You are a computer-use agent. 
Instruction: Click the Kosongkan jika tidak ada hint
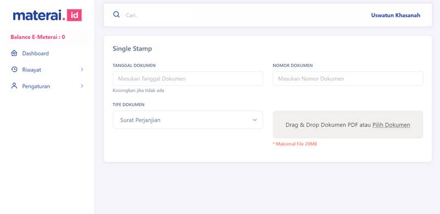139,91
